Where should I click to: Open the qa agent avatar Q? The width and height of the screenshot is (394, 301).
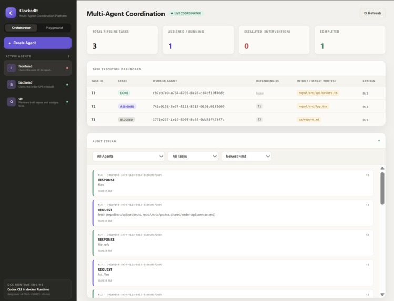[x=11, y=102]
